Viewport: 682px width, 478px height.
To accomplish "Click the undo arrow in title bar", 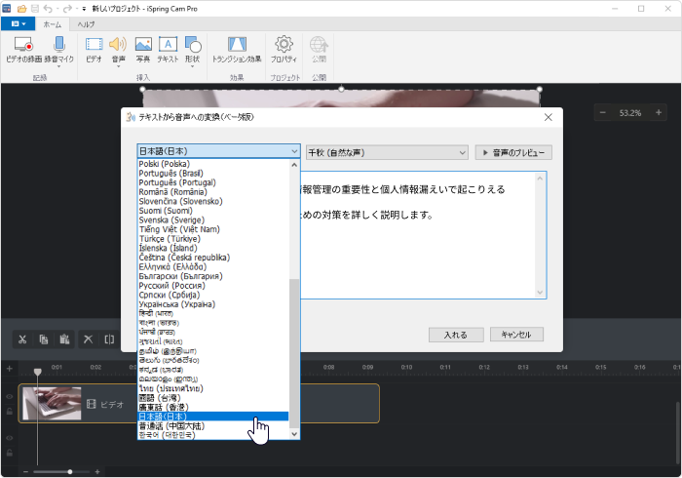I will [48, 8].
